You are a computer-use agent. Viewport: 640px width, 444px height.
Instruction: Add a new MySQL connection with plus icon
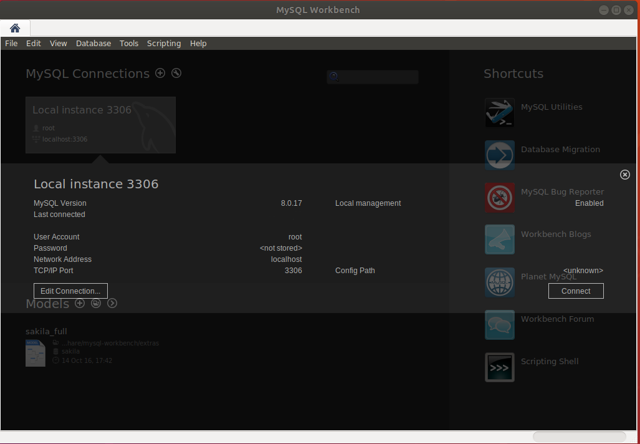tap(160, 73)
